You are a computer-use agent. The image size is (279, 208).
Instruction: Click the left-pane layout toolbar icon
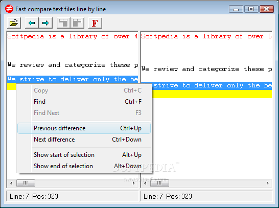coord(63,23)
